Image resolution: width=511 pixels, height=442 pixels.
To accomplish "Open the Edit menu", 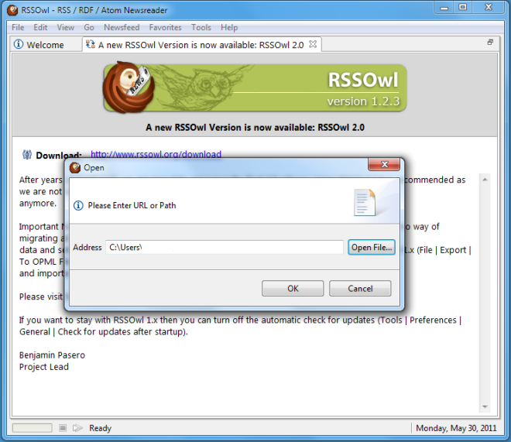I will tap(40, 27).
